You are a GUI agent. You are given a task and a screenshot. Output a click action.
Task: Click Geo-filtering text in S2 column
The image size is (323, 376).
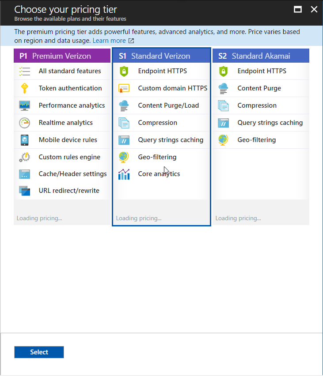coord(256,140)
